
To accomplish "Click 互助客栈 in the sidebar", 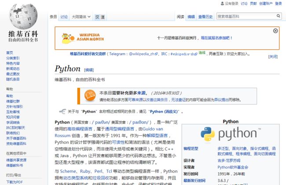I will point(13,112).
